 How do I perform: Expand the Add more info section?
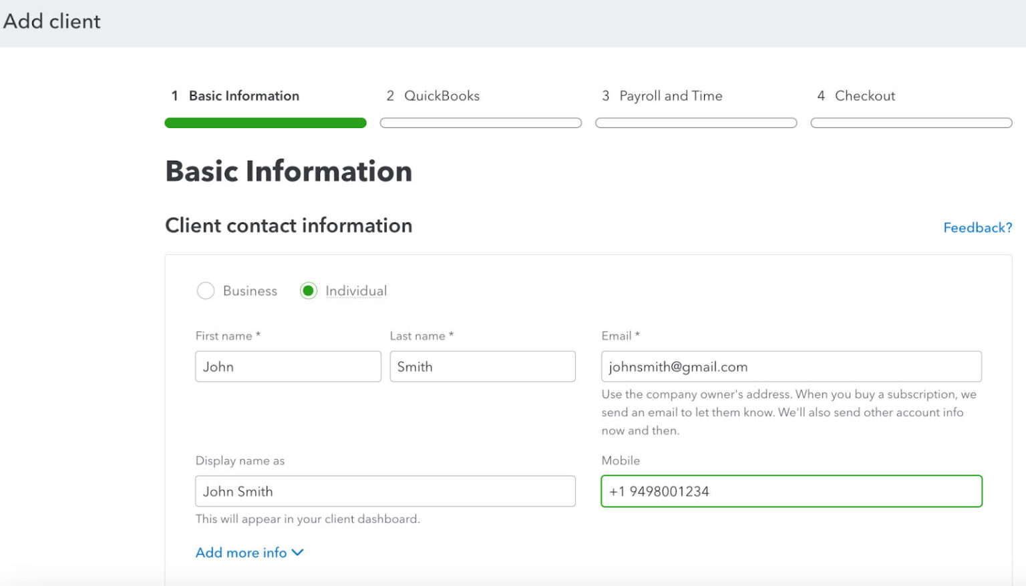250,552
